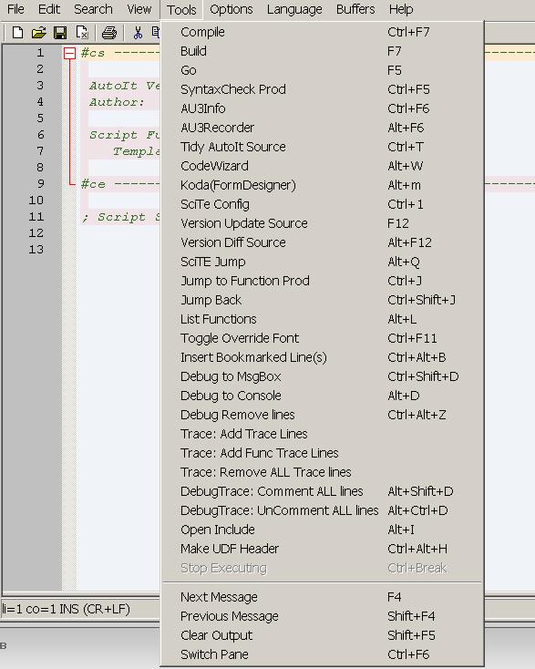
Task: Choose Clear Output
Action: click(x=322, y=635)
